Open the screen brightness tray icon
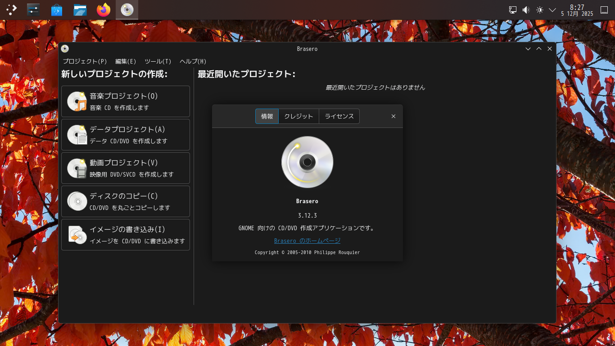 coord(540,10)
